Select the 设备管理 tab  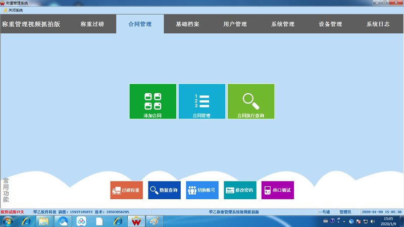330,24
